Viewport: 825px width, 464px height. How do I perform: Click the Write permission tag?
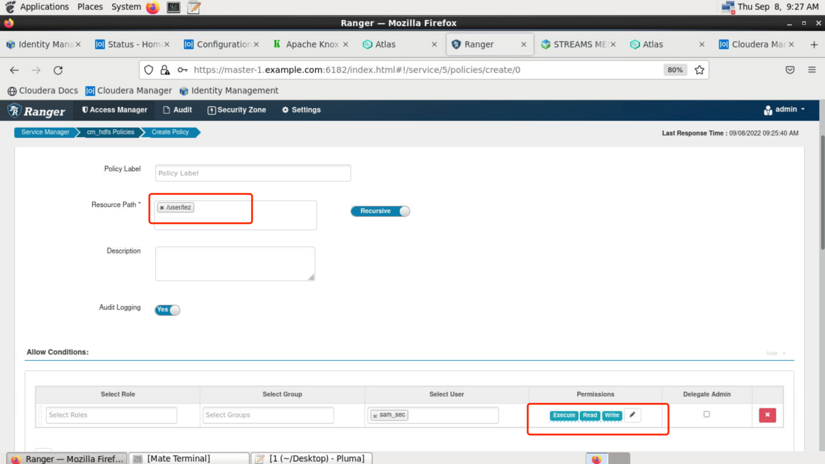point(612,415)
